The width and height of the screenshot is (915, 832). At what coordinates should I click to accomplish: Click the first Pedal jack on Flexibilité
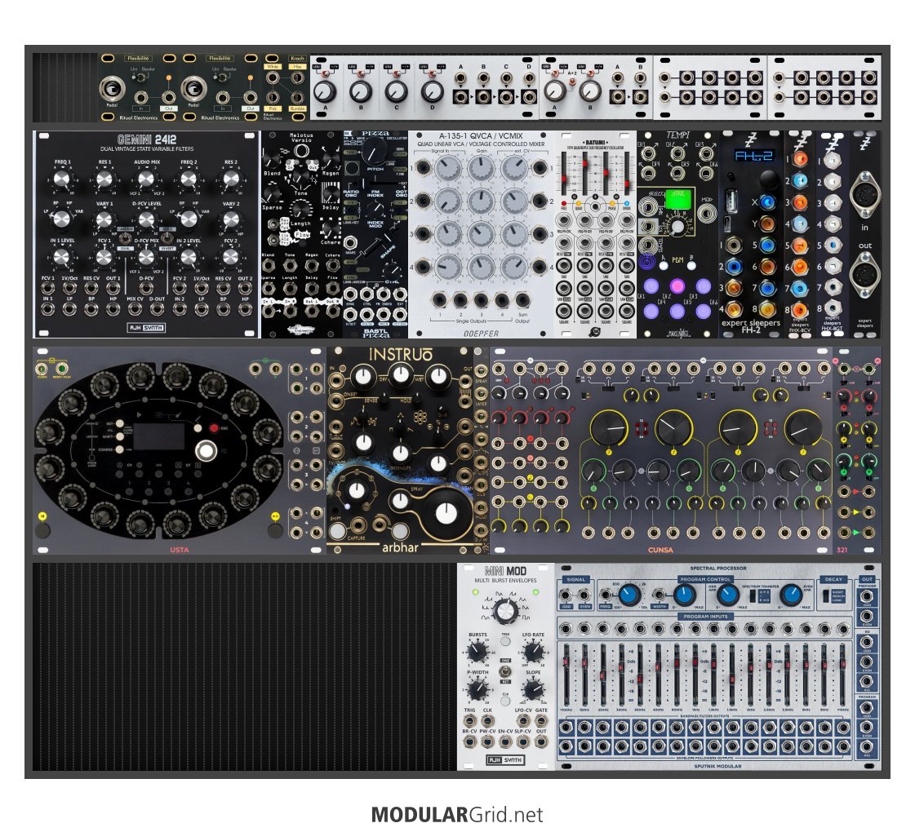[x=112, y=89]
